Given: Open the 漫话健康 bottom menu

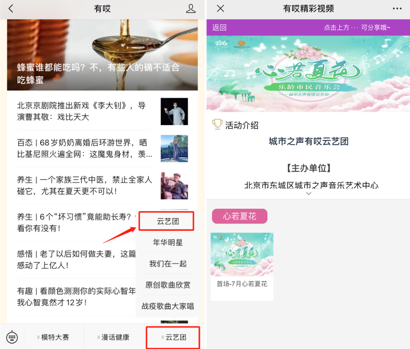Looking at the screenshot, I should (114, 337).
